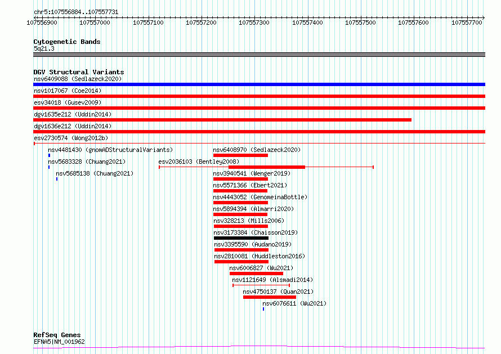Screen dimensions: 501x354
Task: Select the nsv5571366 (Ebert2021) label
Action: pos(250,185)
